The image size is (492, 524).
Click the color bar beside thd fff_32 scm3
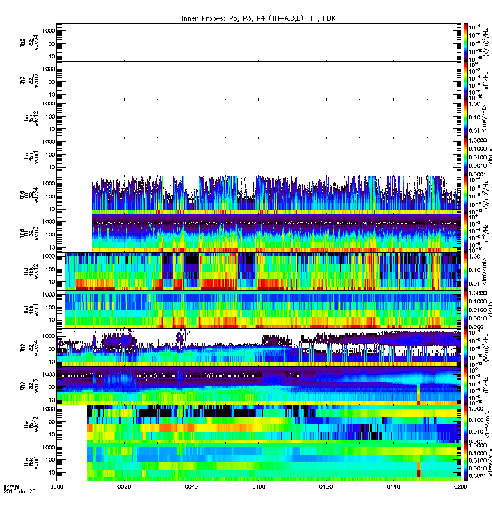[x=466, y=233]
